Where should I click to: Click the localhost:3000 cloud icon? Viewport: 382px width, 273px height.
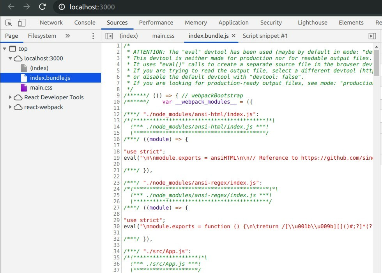coord(18,58)
